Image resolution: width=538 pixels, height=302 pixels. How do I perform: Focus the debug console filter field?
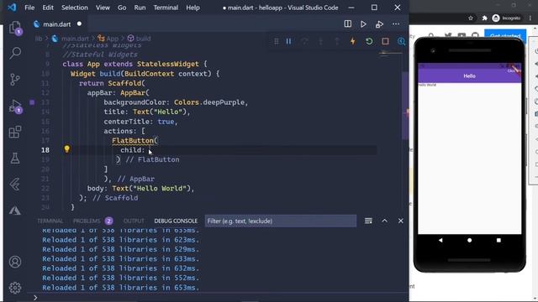[x=280, y=221]
